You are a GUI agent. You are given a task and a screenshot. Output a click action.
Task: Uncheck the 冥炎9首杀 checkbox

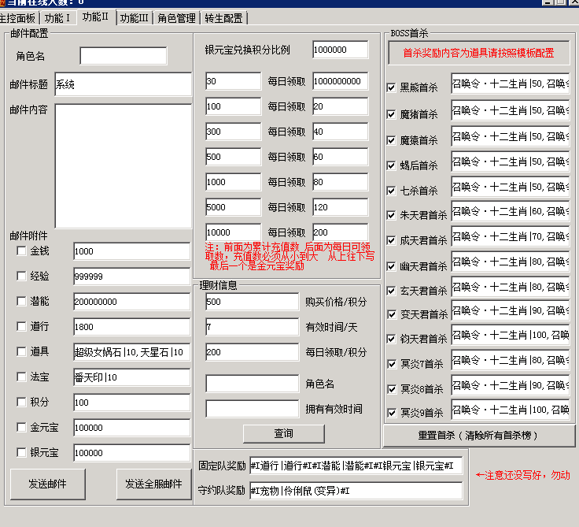(392, 413)
